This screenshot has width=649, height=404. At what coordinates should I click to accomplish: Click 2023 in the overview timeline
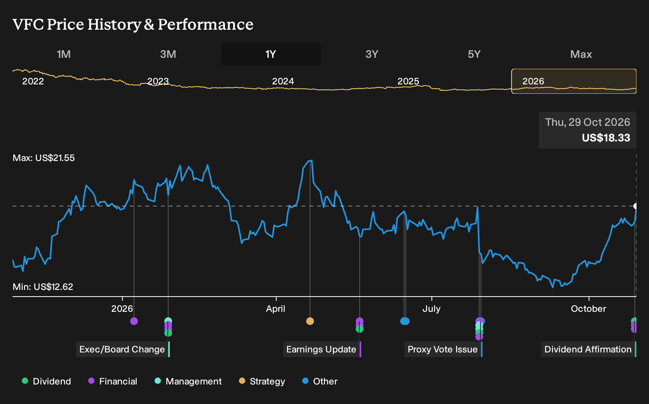tap(158, 81)
